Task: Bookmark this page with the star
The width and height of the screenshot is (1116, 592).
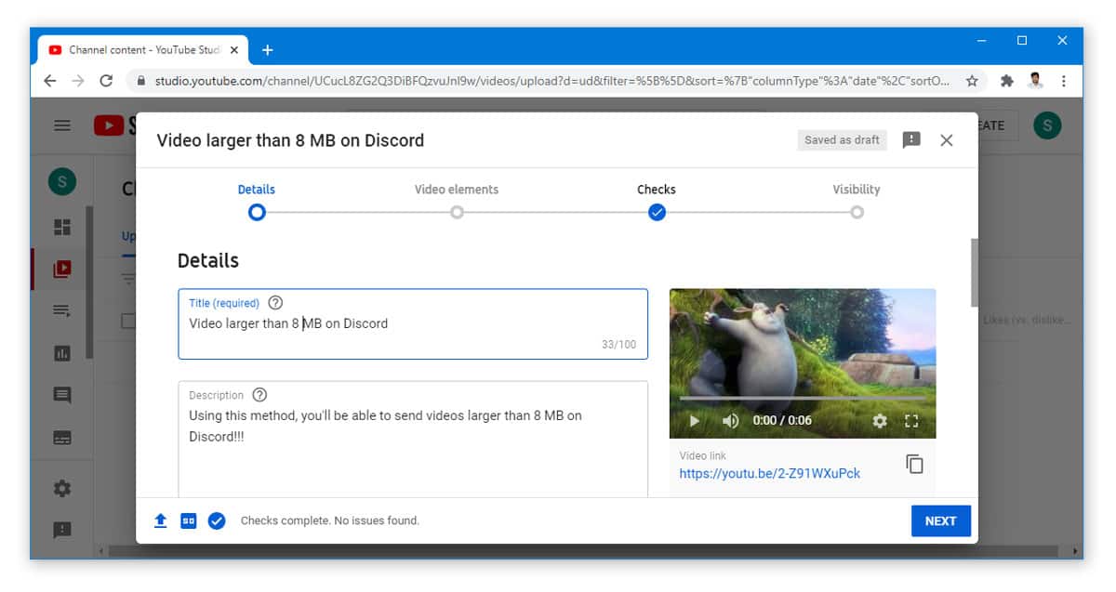Action: 972,81
